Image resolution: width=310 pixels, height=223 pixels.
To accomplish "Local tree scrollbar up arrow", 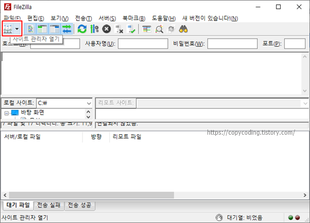I will (x=89, y=112).
